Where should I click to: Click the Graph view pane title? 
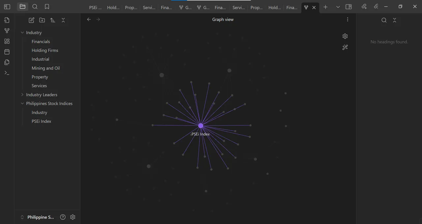[x=223, y=19]
